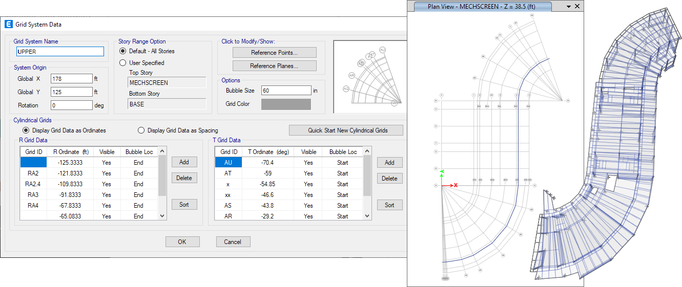This screenshot has height=287, width=682.
Task: Close the Plan View window
Action: tap(577, 7)
